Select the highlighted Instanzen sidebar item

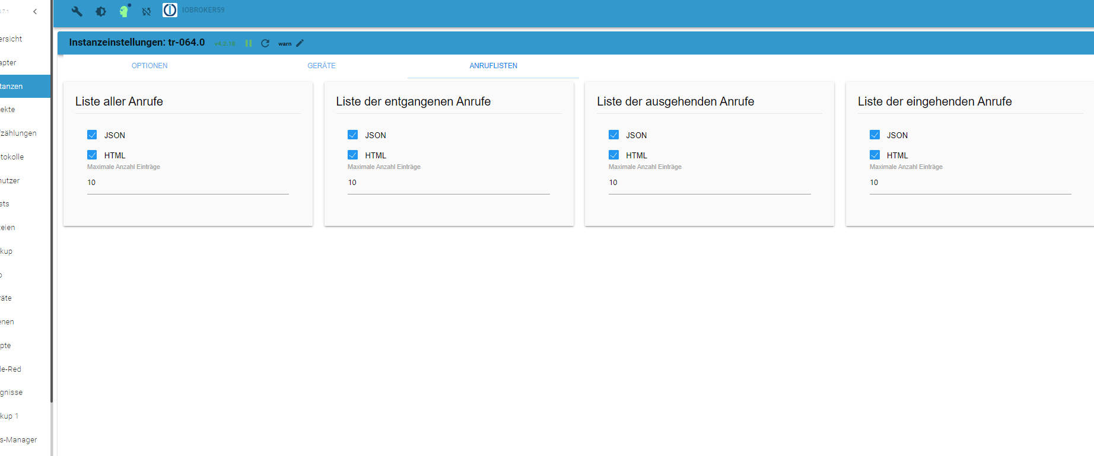point(25,87)
